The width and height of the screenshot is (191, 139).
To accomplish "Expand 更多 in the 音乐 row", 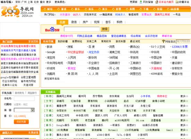I will 184,125.
